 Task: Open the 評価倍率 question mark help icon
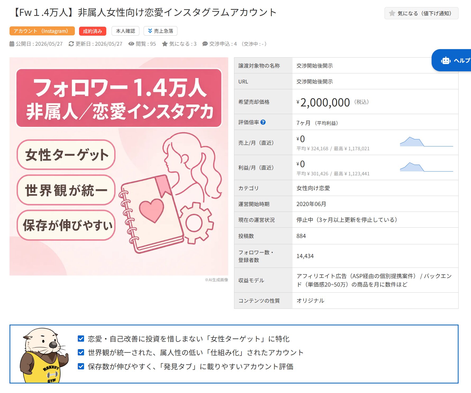click(263, 122)
